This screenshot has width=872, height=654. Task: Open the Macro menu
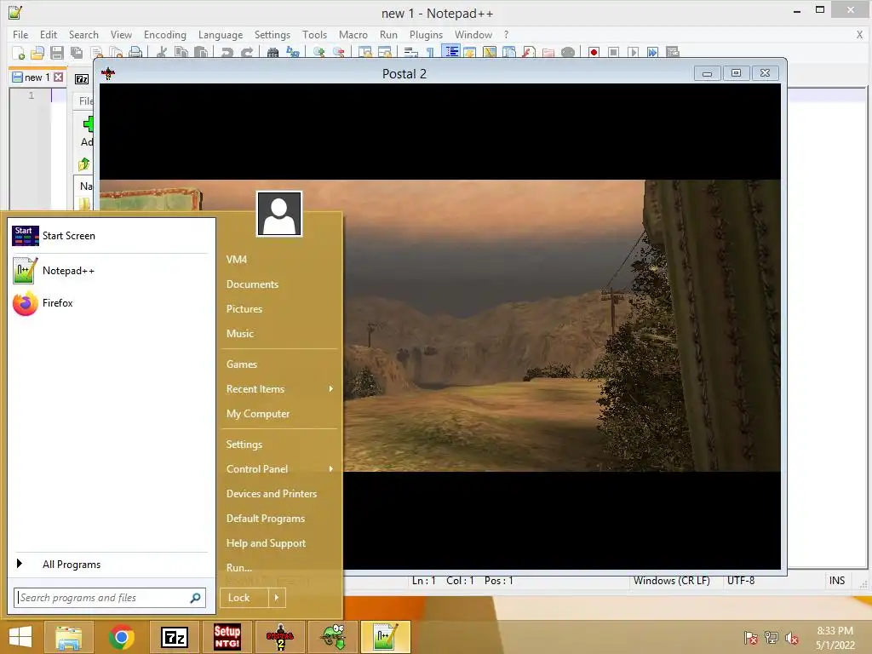(353, 34)
